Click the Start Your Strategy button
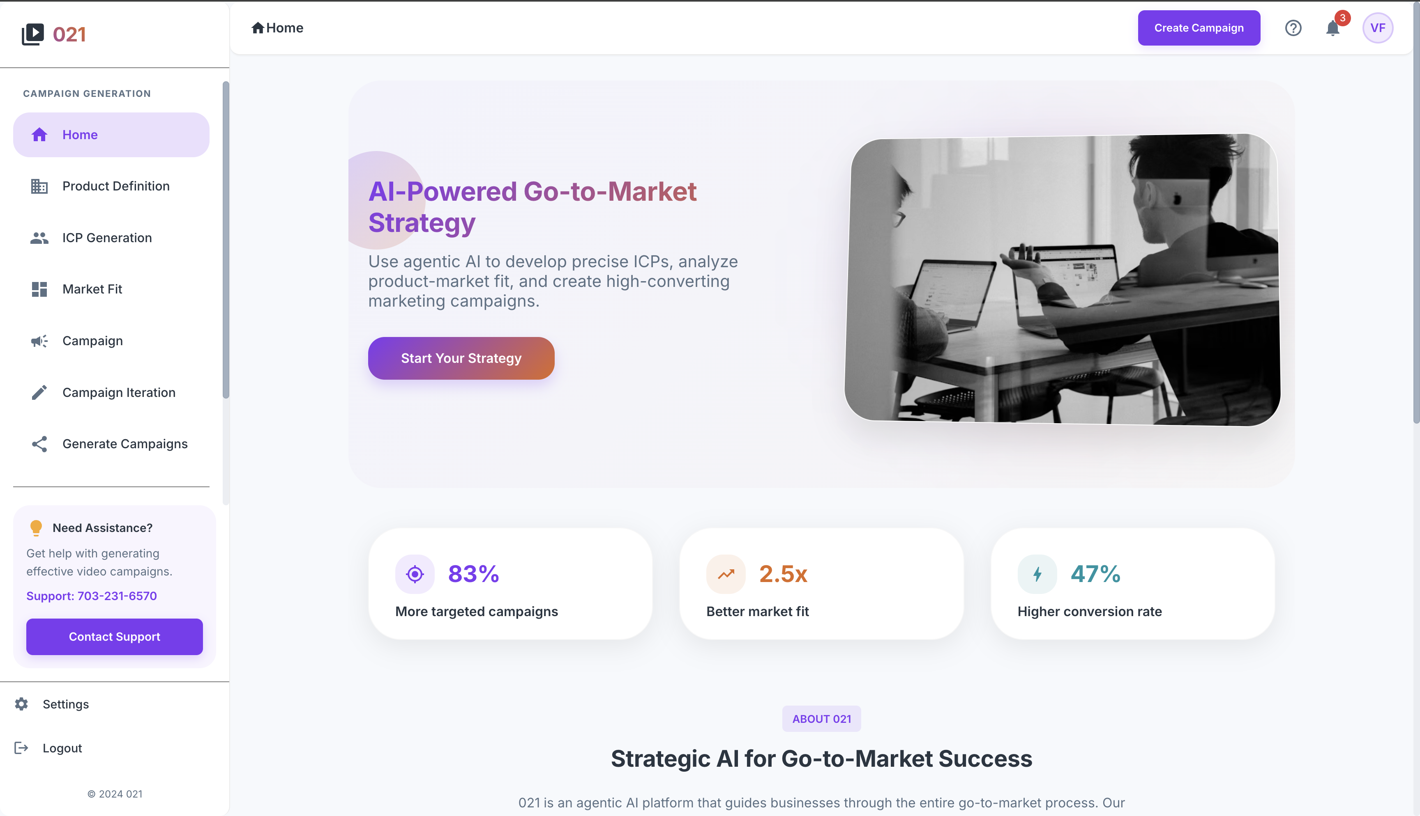1420x816 pixels. 461,358
